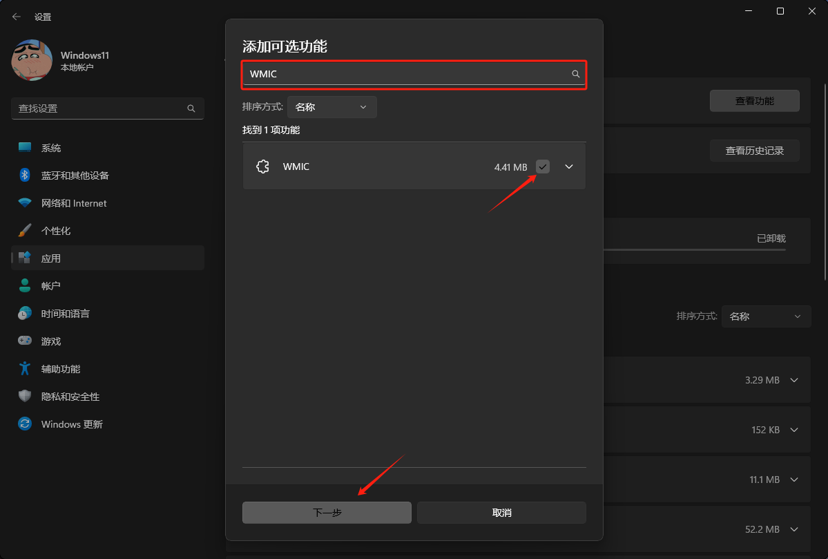The width and height of the screenshot is (828, 559).
Task: Open the background sort by Name dropdown
Action: 765,316
